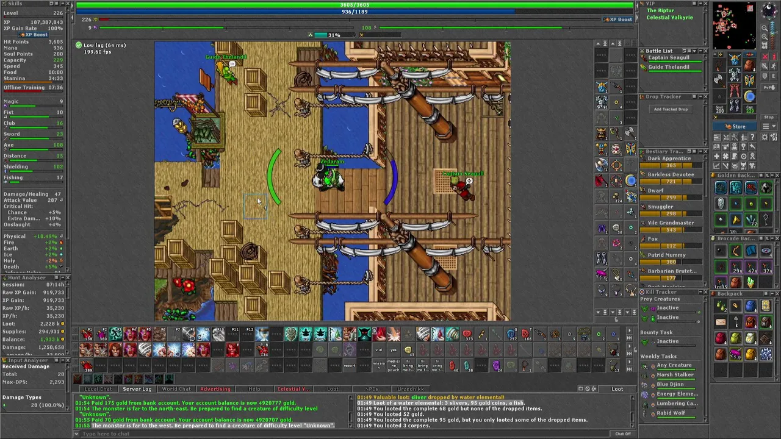Click the 'yes' action bar slot
This screenshot has height=439, width=781.
pyautogui.click(x=393, y=350)
